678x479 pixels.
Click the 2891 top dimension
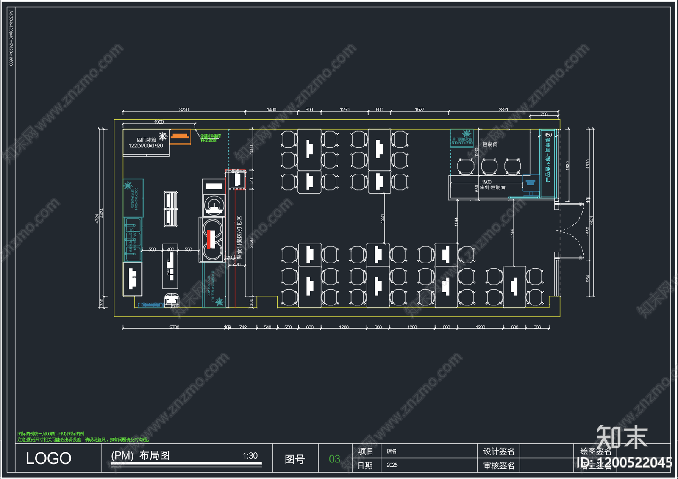[x=503, y=110]
